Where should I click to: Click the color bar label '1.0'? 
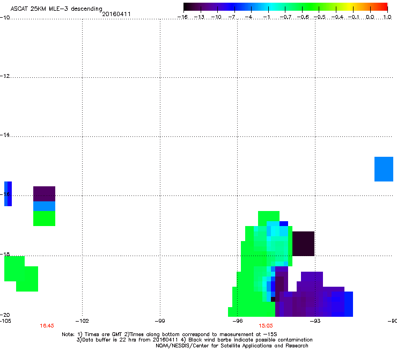387,17
